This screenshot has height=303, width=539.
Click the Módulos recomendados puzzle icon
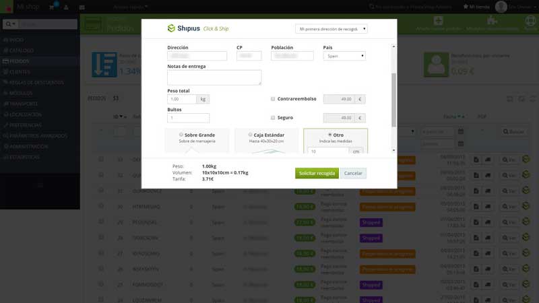click(x=493, y=21)
